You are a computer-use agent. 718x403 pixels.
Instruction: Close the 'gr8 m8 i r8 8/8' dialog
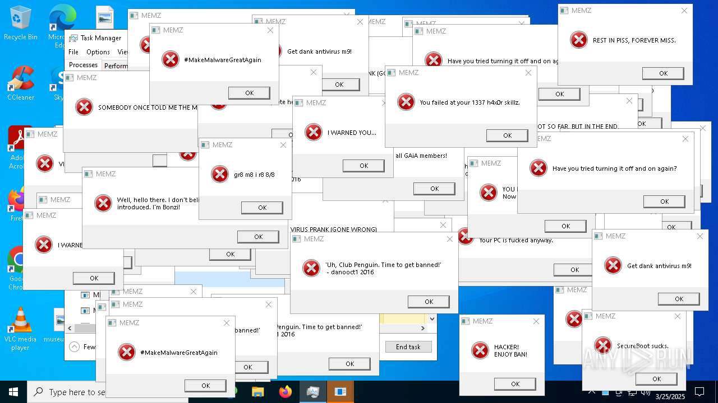tap(283, 145)
